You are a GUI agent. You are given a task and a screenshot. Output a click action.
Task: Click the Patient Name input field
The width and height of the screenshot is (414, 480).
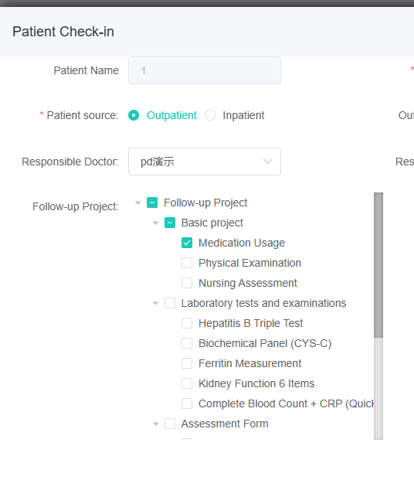pyautogui.click(x=205, y=70)
